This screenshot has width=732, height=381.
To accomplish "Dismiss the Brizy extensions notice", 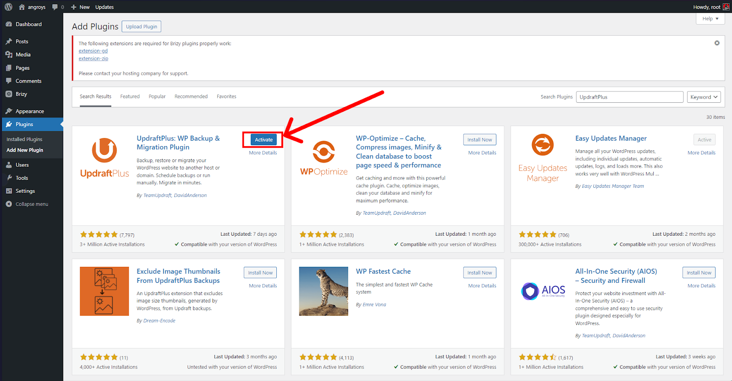I will [x=717, y=43].
